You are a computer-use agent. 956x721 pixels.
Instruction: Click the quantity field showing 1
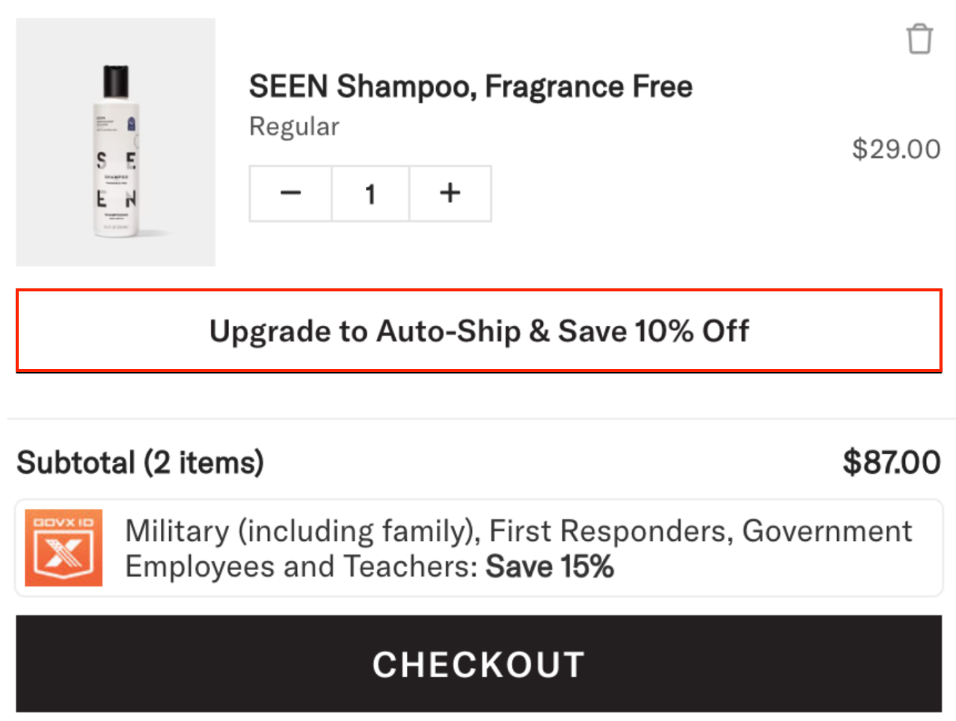click(370, 194)
